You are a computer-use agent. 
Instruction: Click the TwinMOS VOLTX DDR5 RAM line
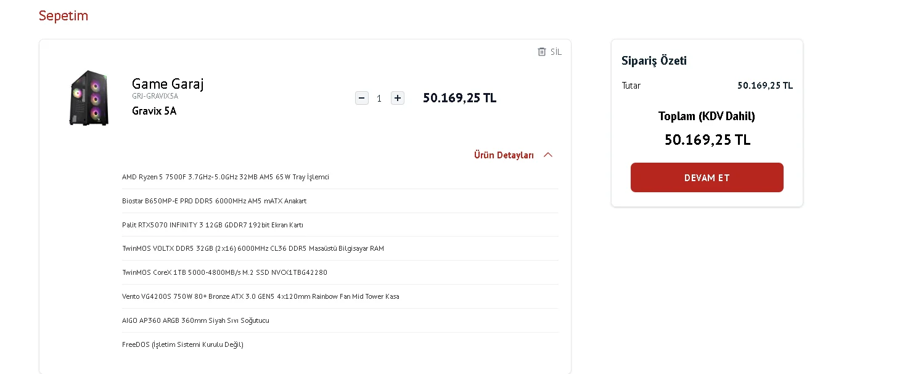coord(253,248)
